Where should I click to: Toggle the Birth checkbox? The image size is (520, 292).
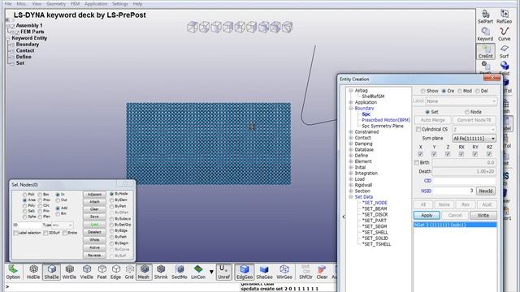pyautogui.click(x=417, y=162)
